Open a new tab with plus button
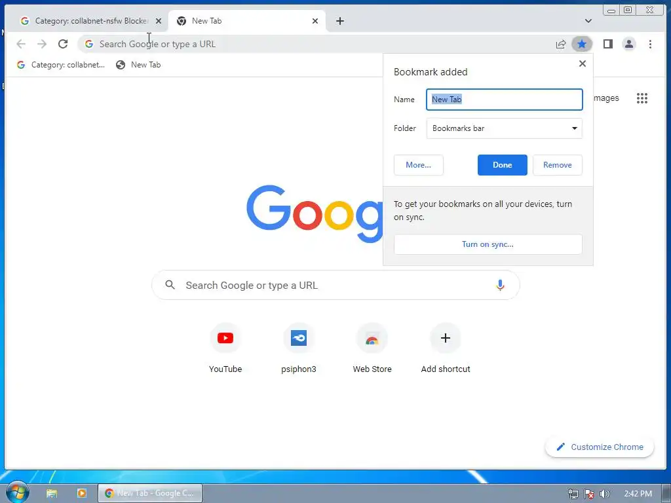This screenshot has width=671, height=503. coord(340,21)
